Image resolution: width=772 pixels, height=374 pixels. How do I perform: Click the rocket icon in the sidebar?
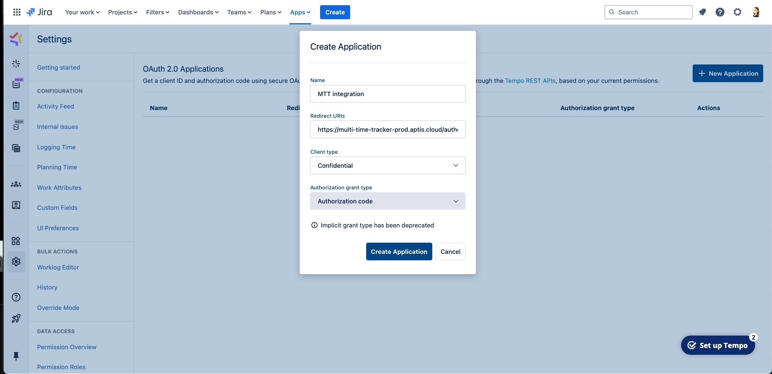tap(16, 318)
